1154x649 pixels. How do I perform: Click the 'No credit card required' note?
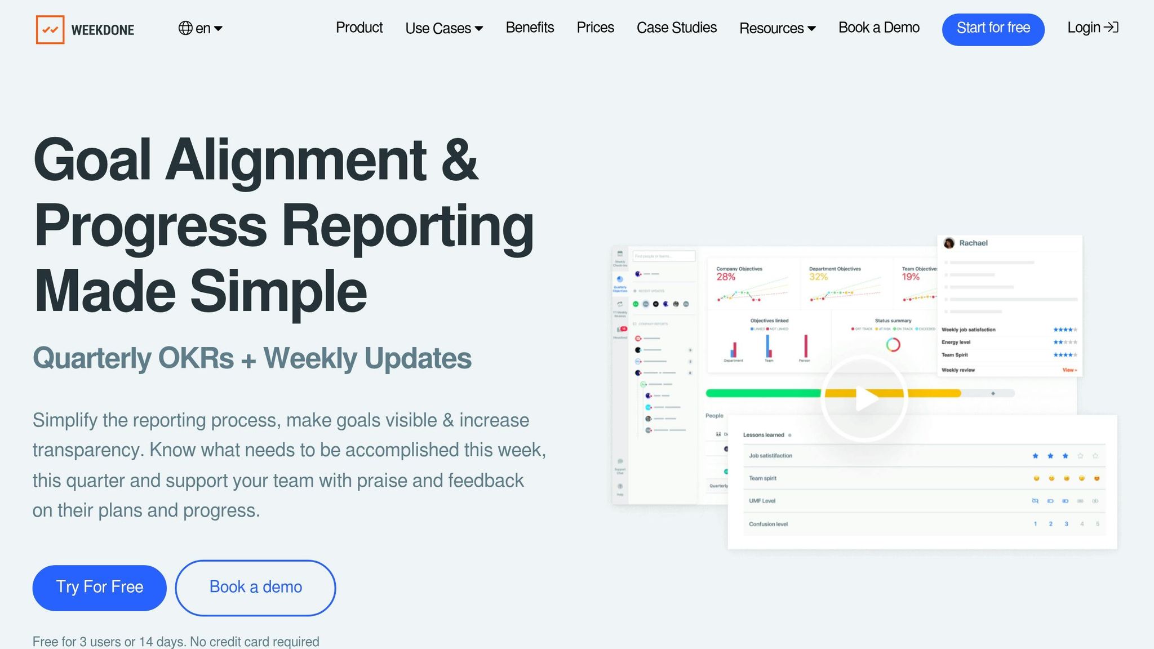[x=254, y=642]
